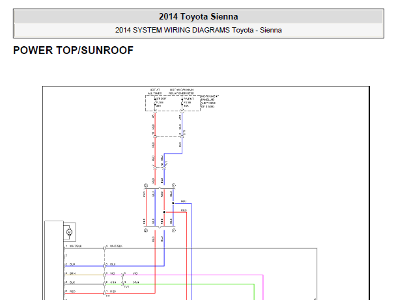Click the P/VENT 15A fuse symbol

[182, 102]
